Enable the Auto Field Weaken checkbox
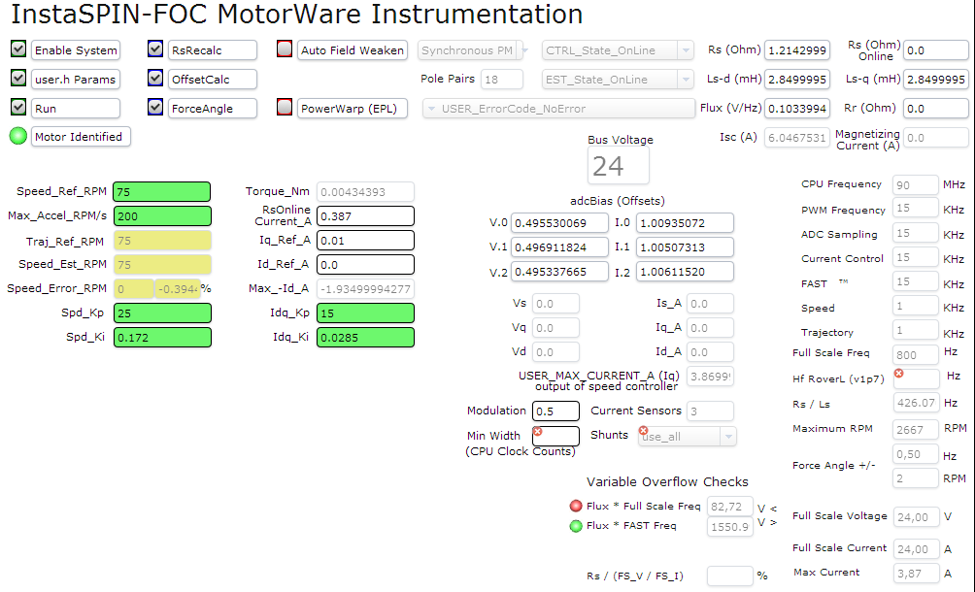The width and height of the screenshot is (975, 592). pos(285,49)
